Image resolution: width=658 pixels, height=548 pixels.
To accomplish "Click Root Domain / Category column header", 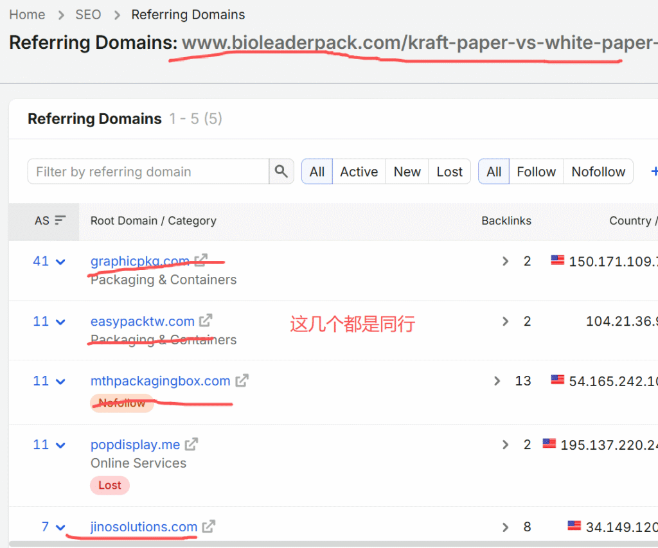I will click(x=154, y=220).
